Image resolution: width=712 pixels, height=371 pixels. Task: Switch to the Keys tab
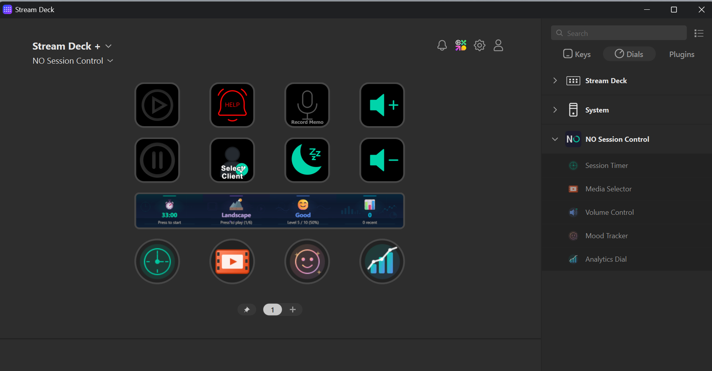(x=577, y=54)
